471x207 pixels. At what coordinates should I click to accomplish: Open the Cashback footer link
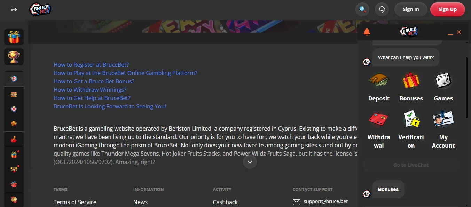pos(225,202)
